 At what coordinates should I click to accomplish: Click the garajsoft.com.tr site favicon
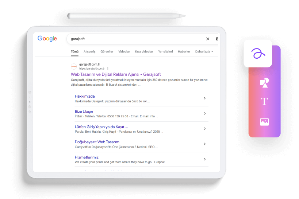74,66
